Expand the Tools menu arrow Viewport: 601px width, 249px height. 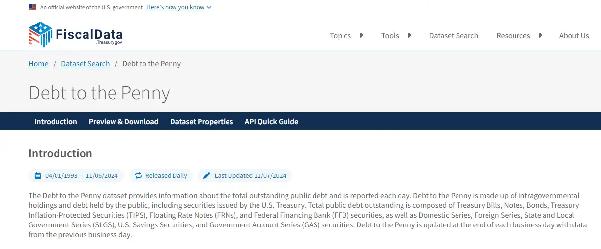click(x=410, y=35)
